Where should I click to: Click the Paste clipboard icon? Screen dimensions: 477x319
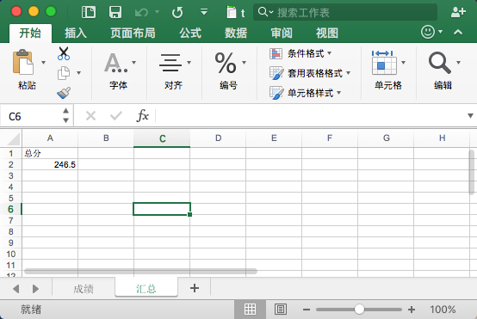point(23,62)
